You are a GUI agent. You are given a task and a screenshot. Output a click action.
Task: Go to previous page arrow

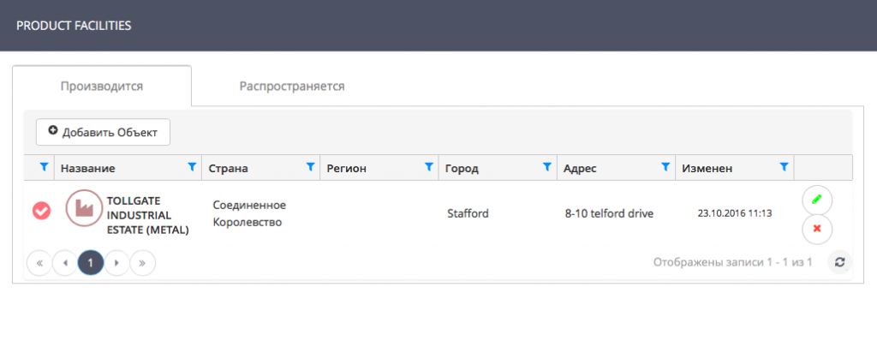65,263
